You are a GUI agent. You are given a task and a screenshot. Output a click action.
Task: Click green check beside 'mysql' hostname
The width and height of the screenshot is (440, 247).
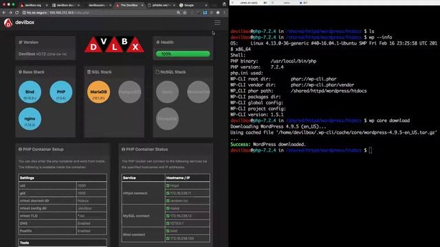(168, 208)
